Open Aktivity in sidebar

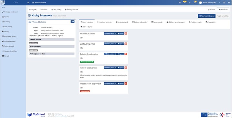click(5, 32)
